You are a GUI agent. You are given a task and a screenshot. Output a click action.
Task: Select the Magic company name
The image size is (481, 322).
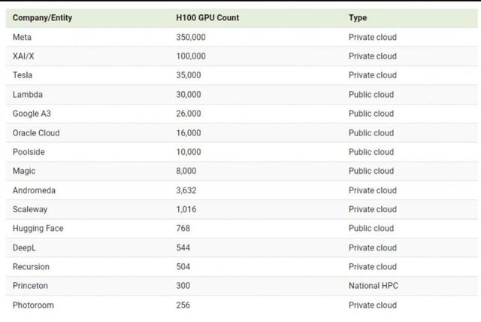[x=24, y=172]
